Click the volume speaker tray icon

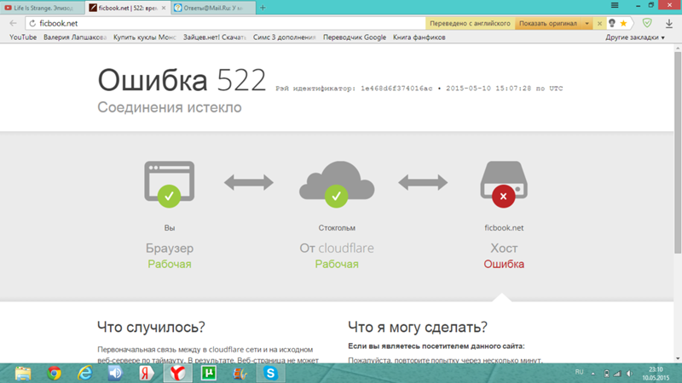[629, 374]
